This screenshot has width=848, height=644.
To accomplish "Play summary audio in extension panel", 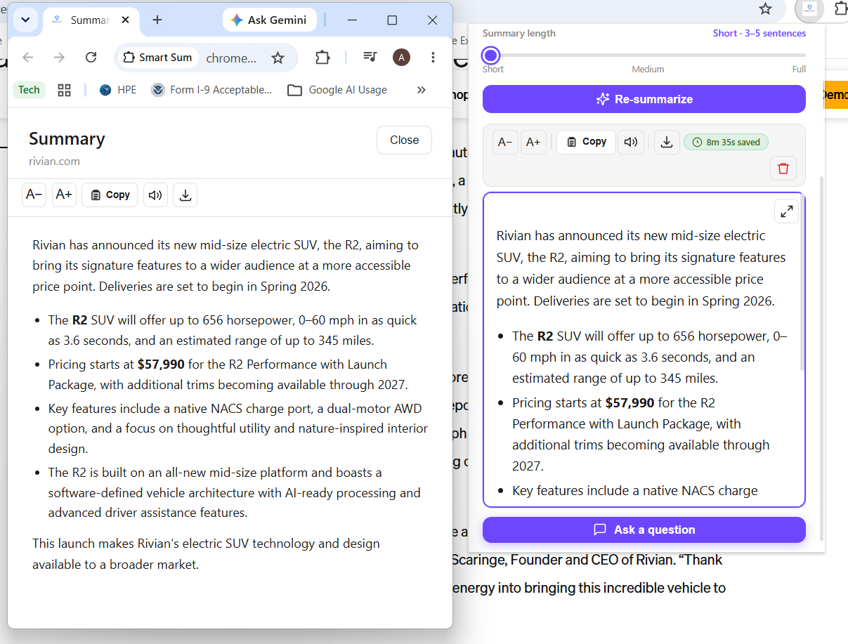I will (x=631, y=142).
